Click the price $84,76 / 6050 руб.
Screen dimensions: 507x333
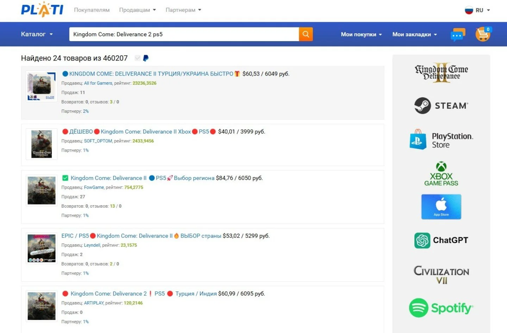click(x=239, y=178)
